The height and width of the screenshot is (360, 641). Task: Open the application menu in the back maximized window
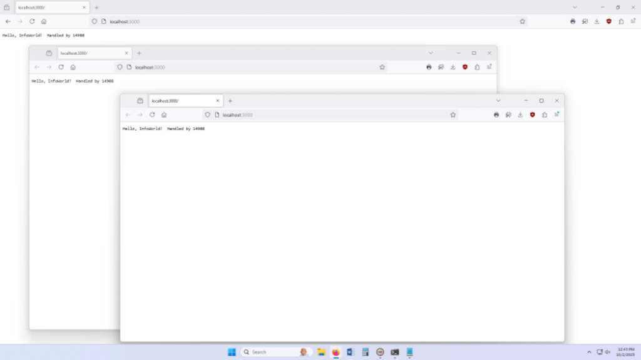(x=633, y=21)
